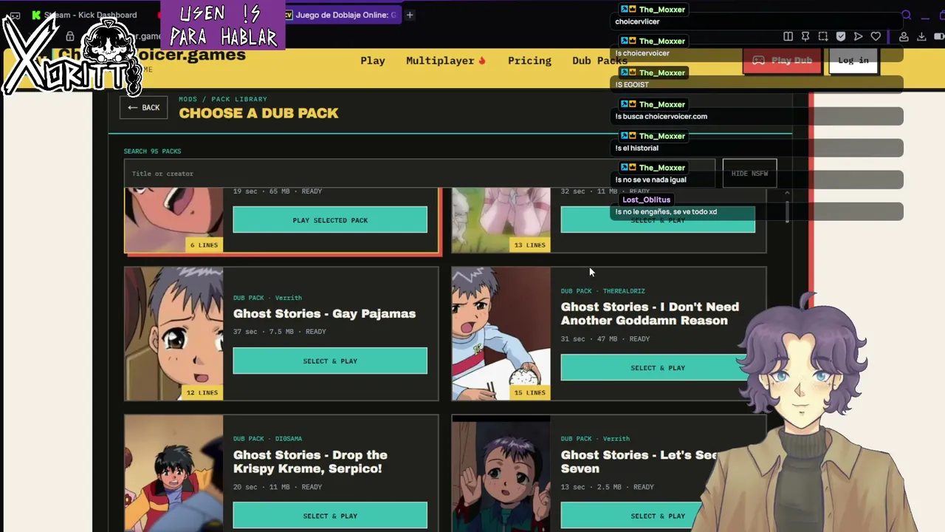Viewport: 945px width, 532px height.
Task: Go back with the Back button
Action: tap(143, 108)
